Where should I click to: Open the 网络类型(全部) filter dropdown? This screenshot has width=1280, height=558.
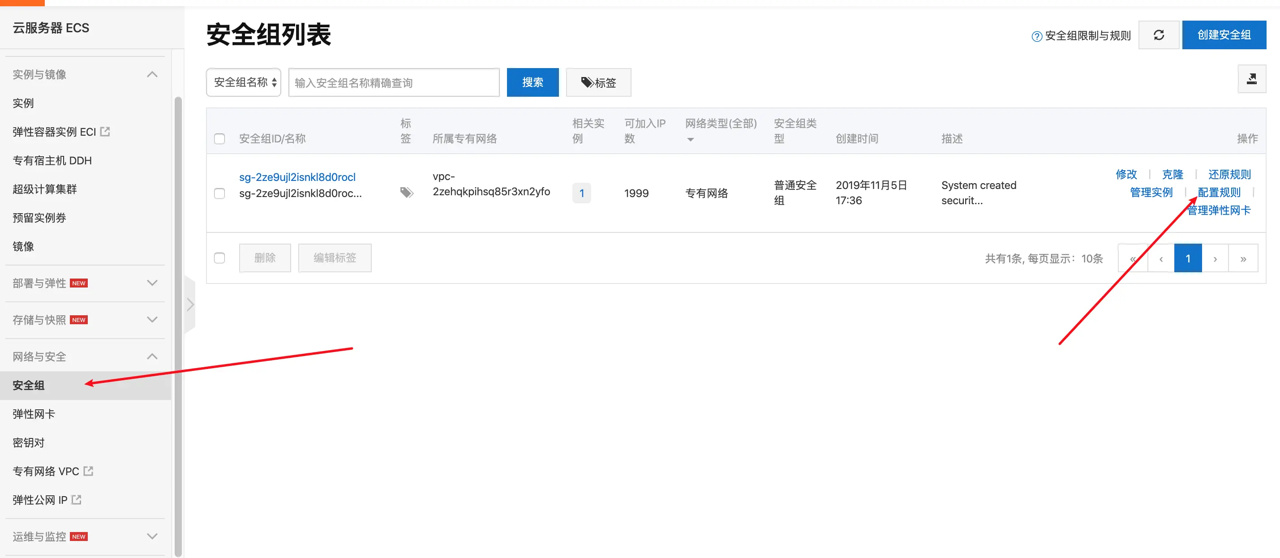coord(690,140)
